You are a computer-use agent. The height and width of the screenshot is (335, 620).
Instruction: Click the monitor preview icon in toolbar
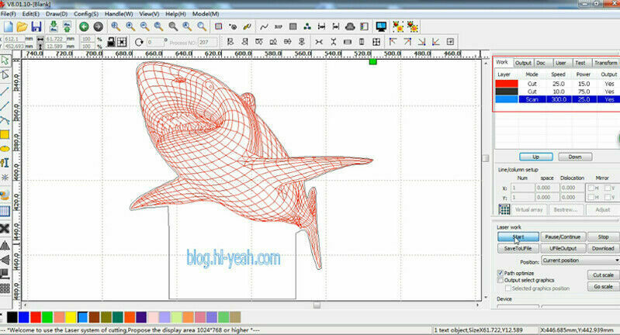(381, 27)
